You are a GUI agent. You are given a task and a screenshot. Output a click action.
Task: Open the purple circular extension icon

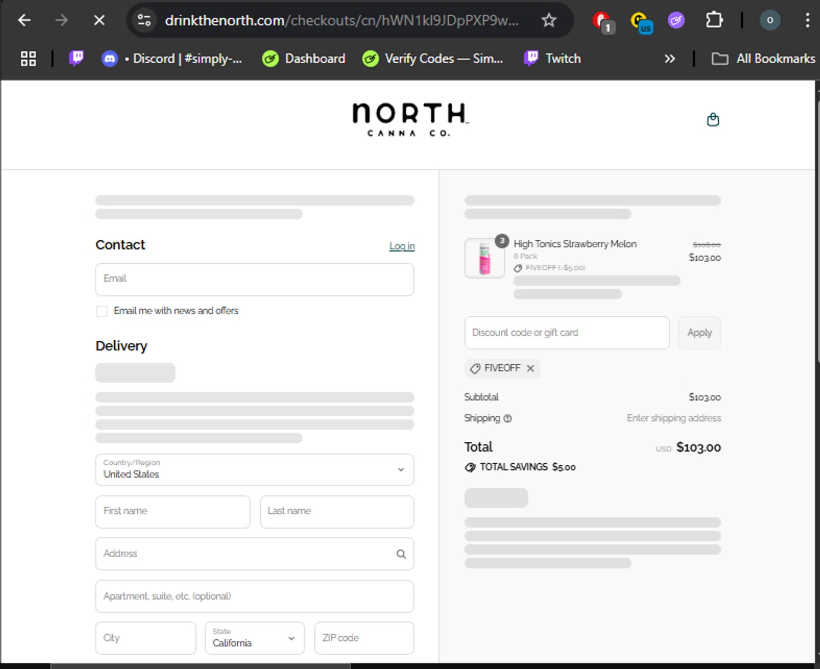(x=676, y=21)
